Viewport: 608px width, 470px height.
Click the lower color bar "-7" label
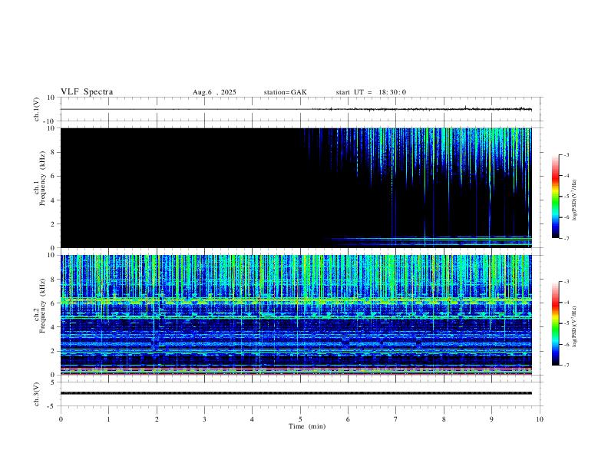(x=566, y=366)
